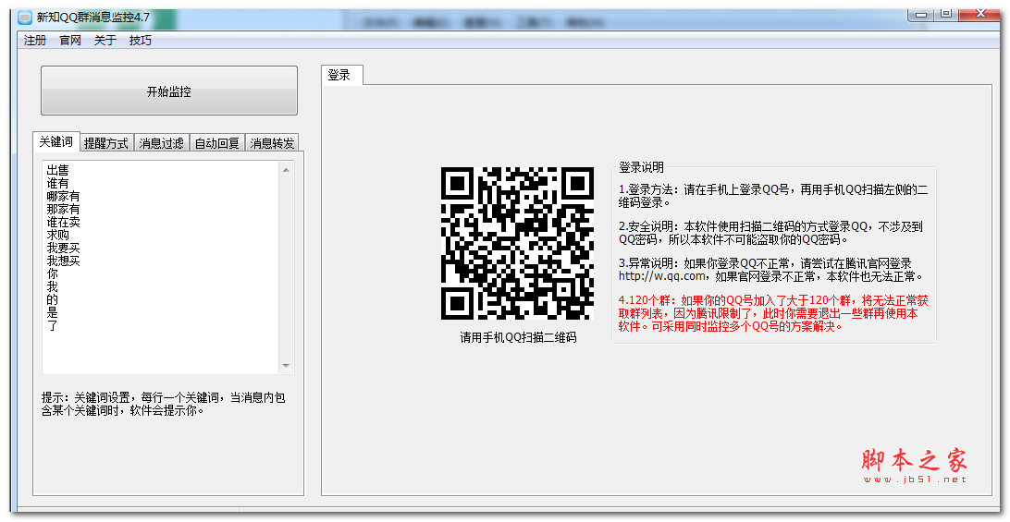Viewport: 1010px width, 522px height.
Task: Click the scroll down arrow in keyword list
Action: click(286, 366)
